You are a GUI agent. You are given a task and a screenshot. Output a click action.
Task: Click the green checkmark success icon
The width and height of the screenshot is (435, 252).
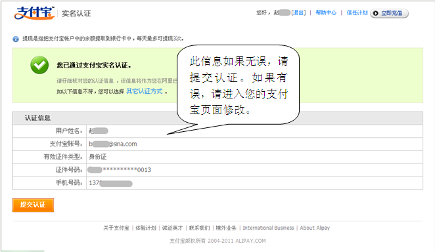(x=39, y=65)
